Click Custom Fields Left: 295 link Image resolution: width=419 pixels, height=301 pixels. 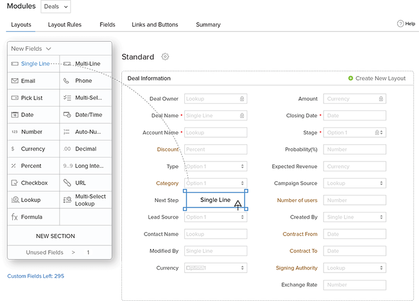[x=35, y=276]
